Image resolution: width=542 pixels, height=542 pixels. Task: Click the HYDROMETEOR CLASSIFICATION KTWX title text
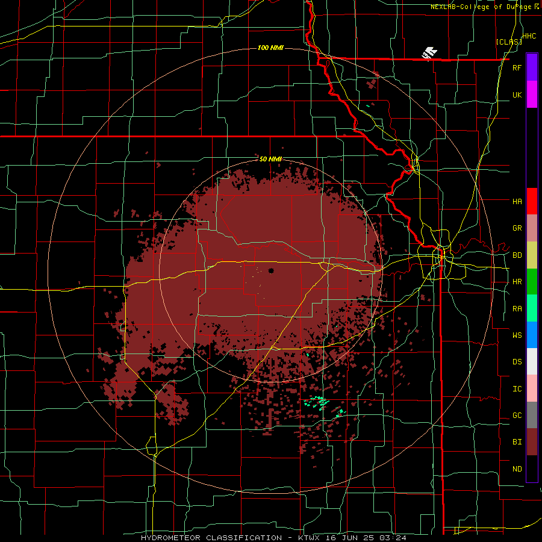pos(273,538)
